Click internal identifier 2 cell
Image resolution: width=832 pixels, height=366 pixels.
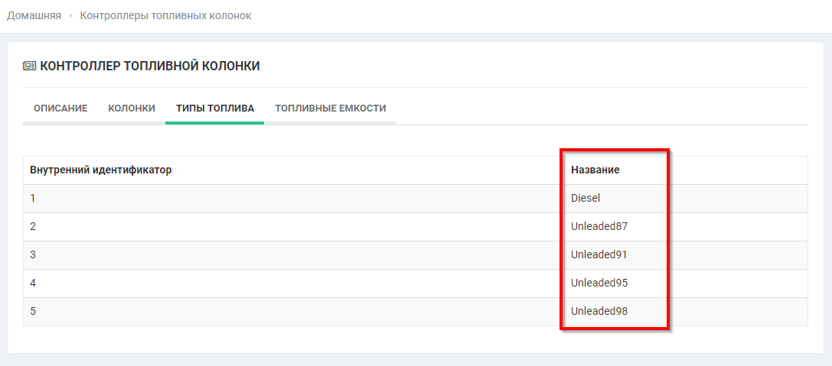point(33,226)
